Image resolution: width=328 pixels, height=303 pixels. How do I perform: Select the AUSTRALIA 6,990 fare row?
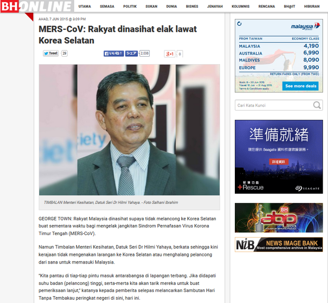[279, 53]
